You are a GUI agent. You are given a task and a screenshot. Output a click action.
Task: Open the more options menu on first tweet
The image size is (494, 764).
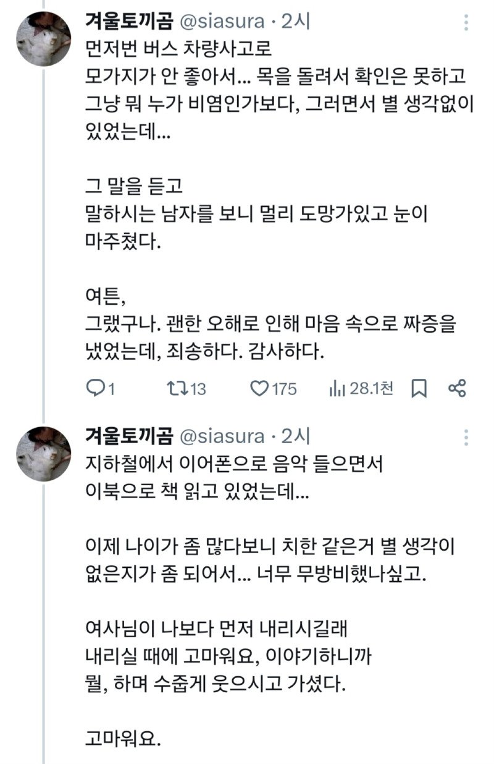click(467, 22)
